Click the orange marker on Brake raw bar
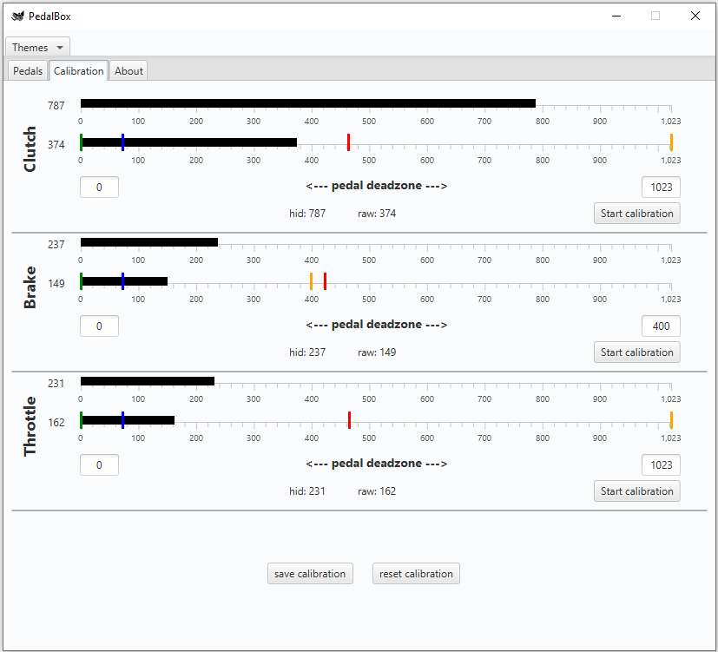 click(x=312, y=281)
